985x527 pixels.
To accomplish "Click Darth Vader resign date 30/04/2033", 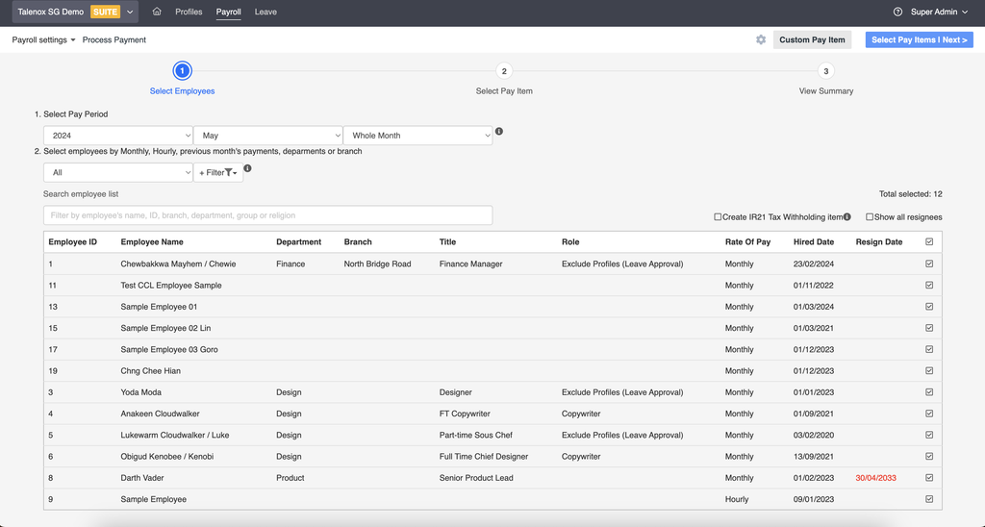I will [x=875, y=478].
